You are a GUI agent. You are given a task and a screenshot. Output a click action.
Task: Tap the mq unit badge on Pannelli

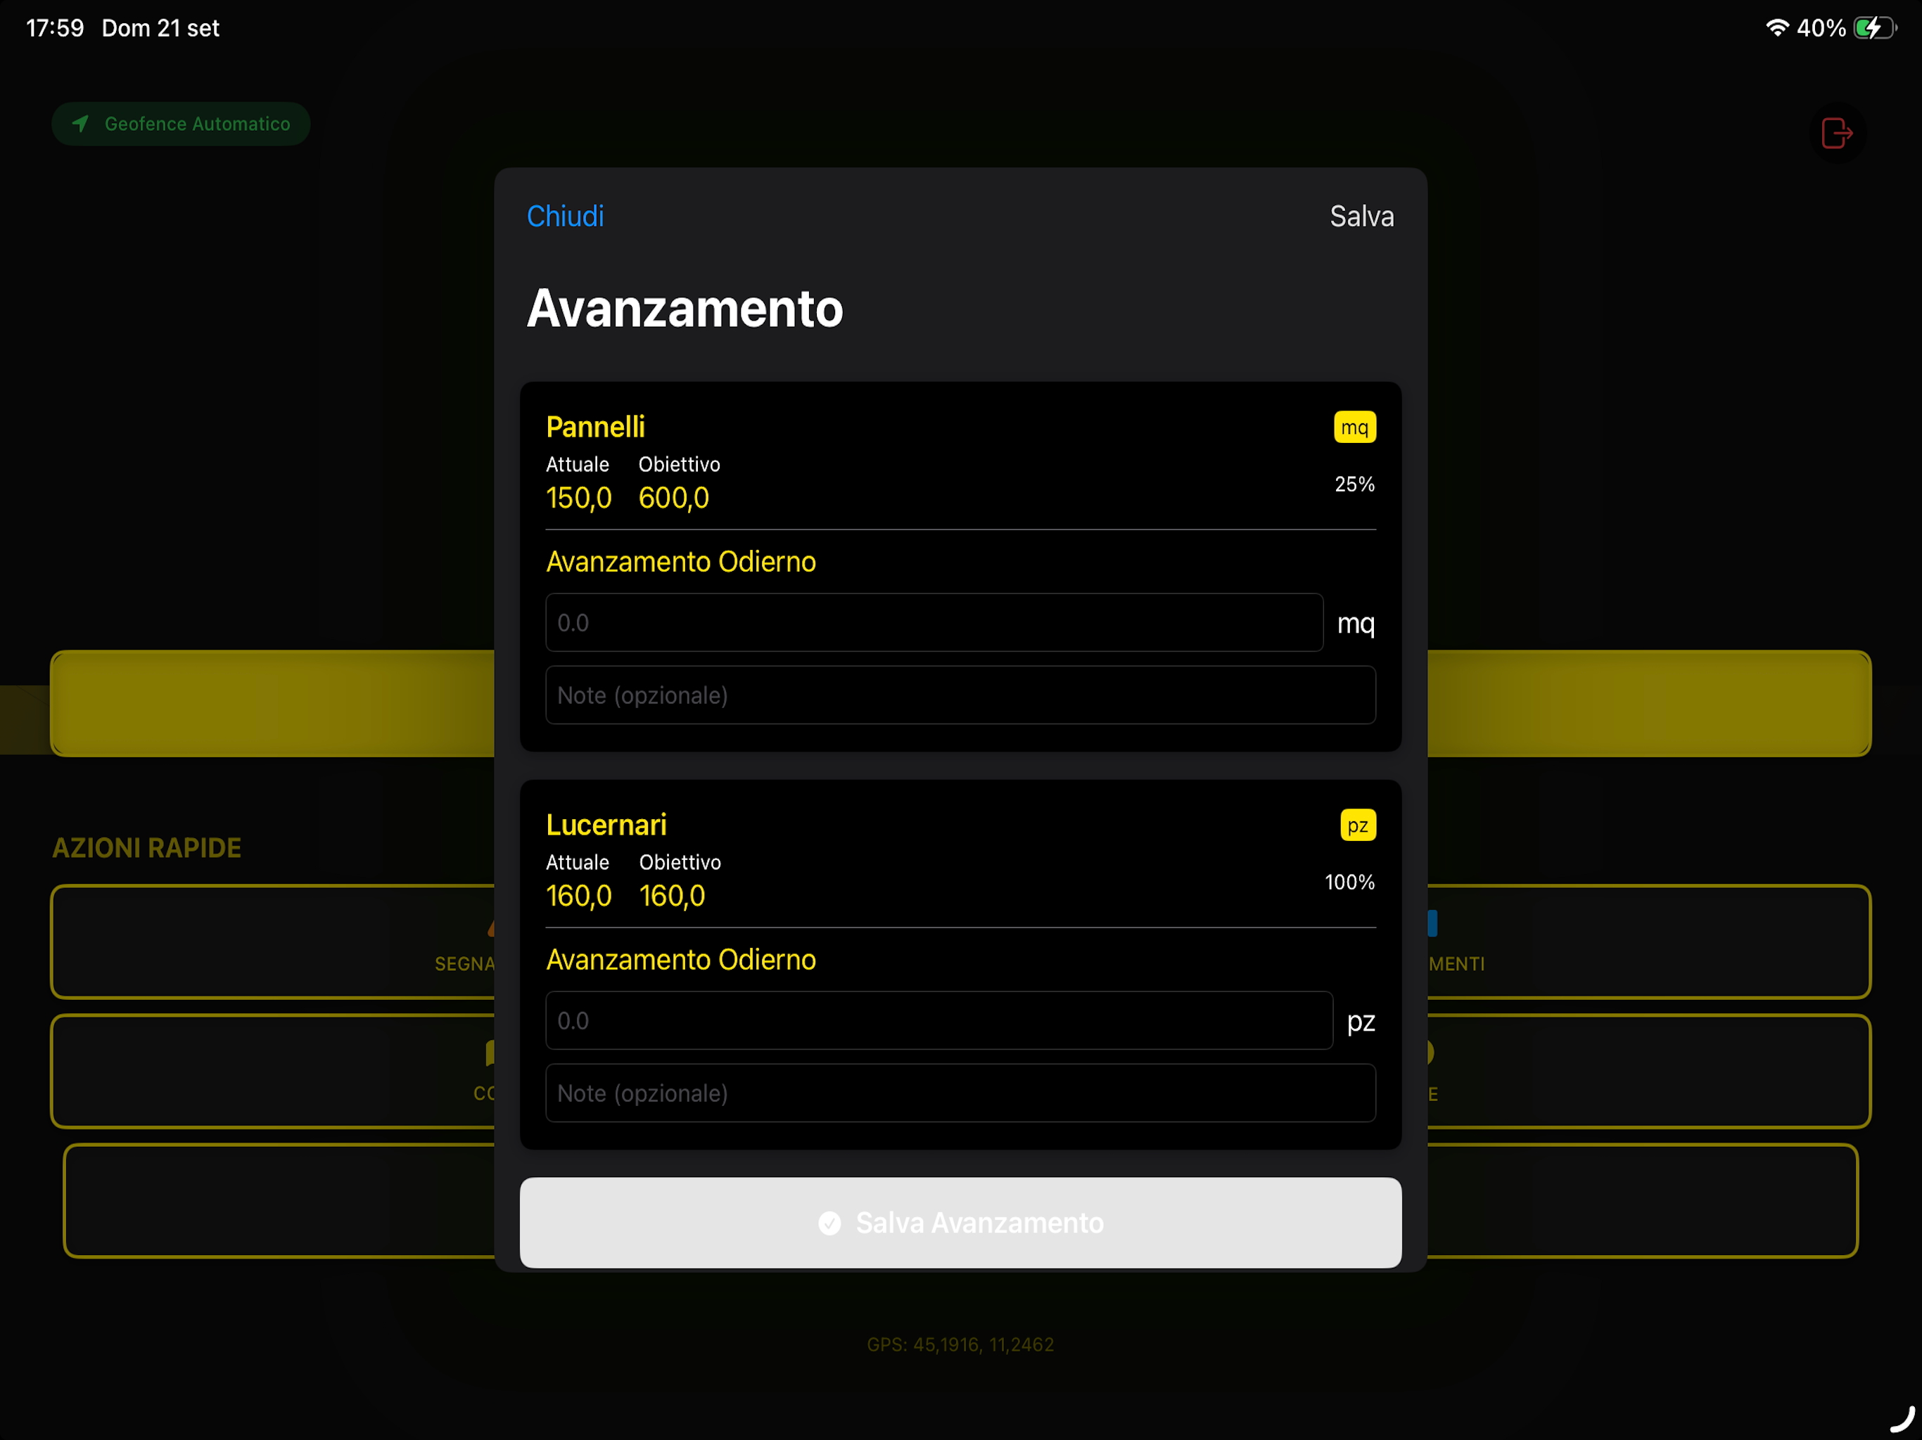click(1354, 426)
